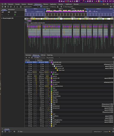Screen dimensions: 114x136
Task: Switch to the Annotations tab
Action: (x=11, y=10)
